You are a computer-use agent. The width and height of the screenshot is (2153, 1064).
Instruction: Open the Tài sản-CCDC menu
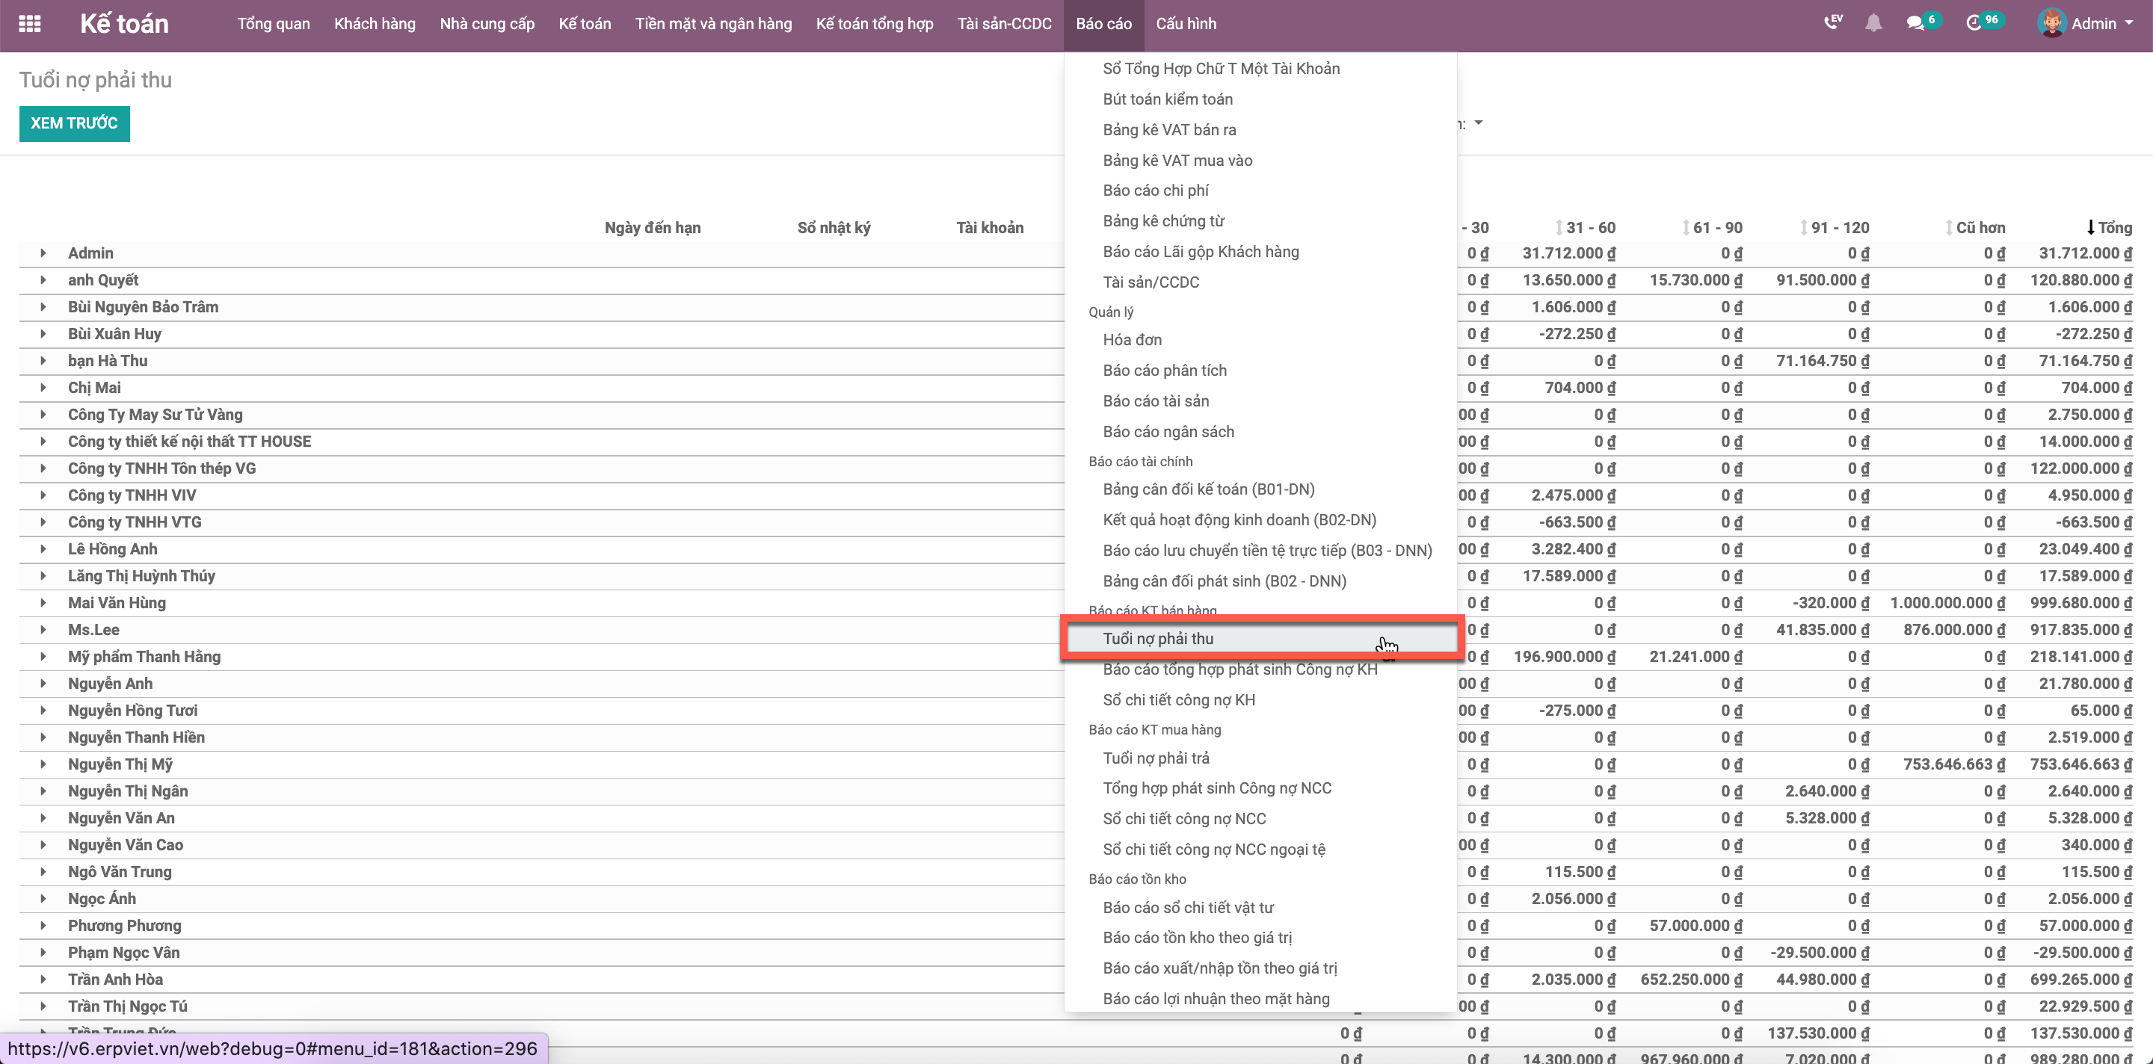[x=1004, y=23]
